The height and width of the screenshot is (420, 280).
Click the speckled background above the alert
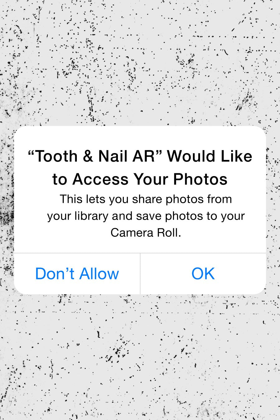point(140,62)
